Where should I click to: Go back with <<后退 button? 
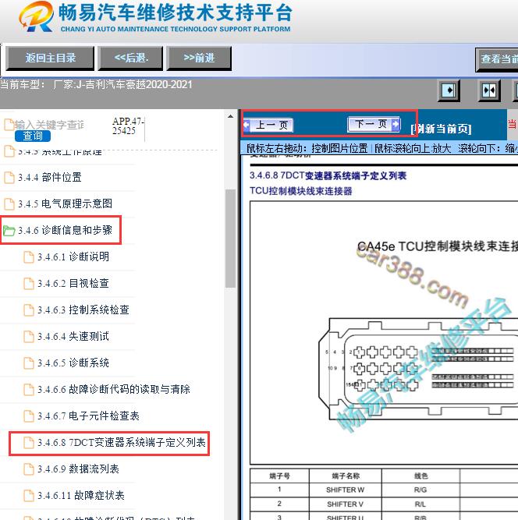click(130, 58)
